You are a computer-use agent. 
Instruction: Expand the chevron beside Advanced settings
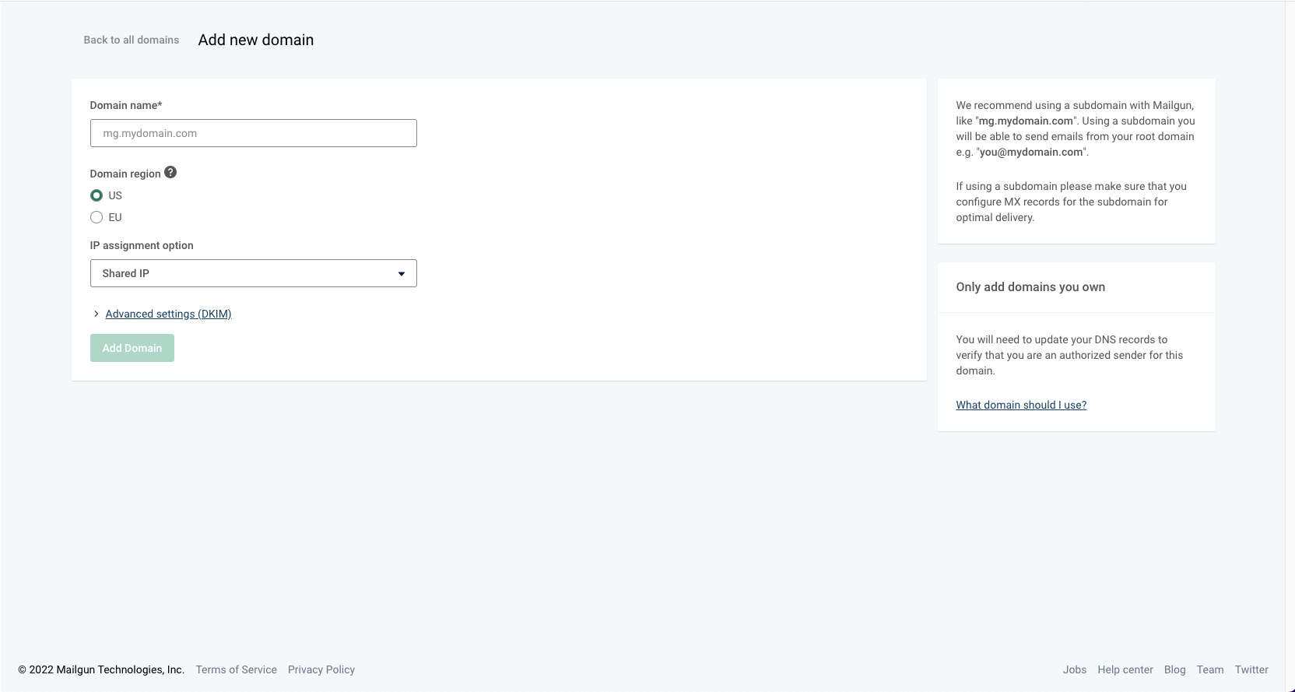(x=96, y=314)
